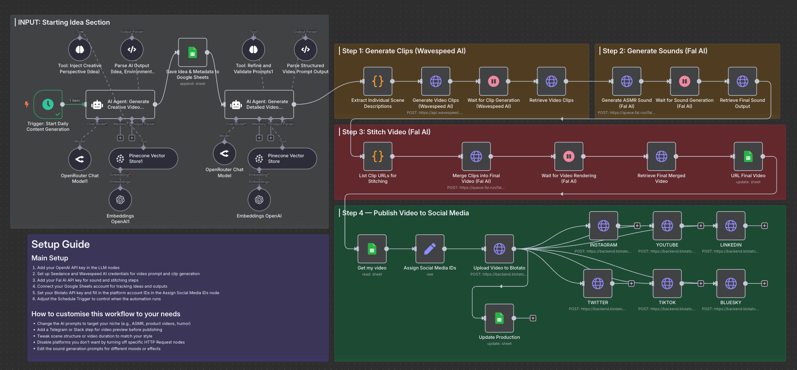Open the OpenRouter Chat Model1 node
This screenshot has height=370, width=797.
pos(80,159)
